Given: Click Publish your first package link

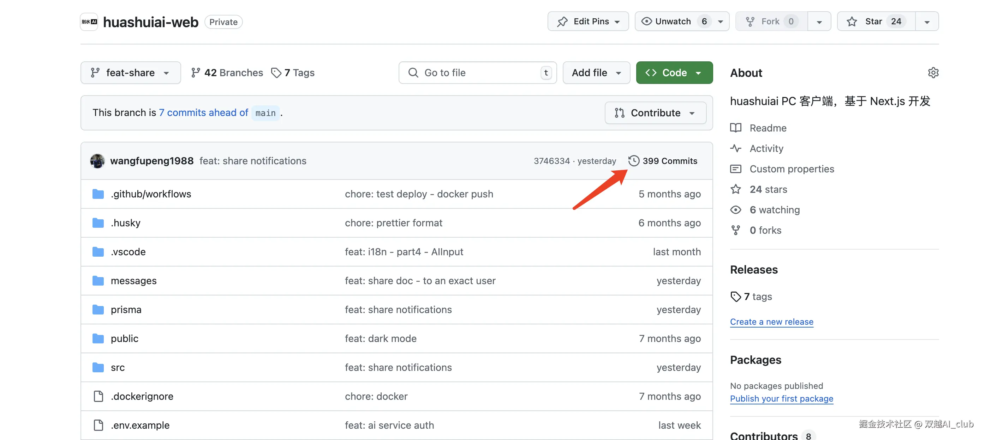Looking at the screenshot, I should point(782,398).
